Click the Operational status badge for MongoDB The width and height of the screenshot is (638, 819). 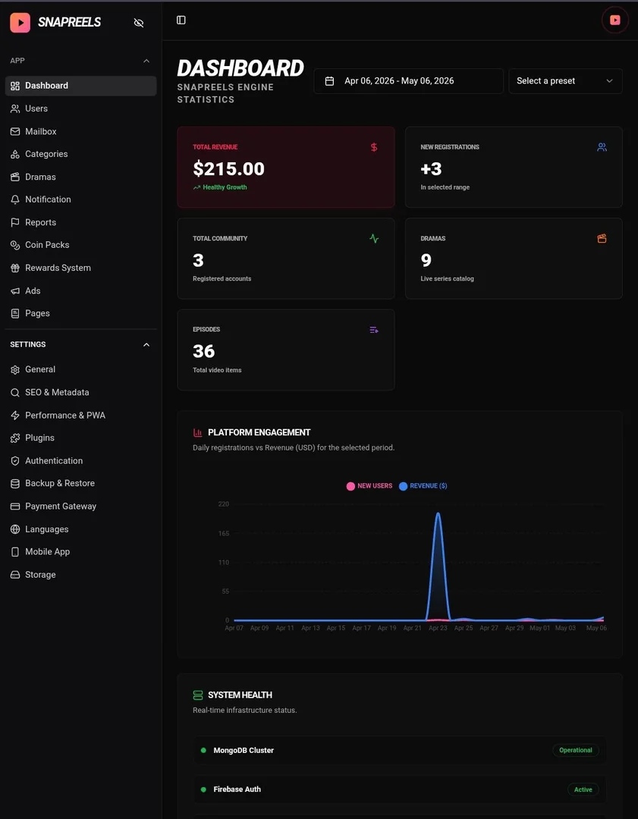click(576, 750)
